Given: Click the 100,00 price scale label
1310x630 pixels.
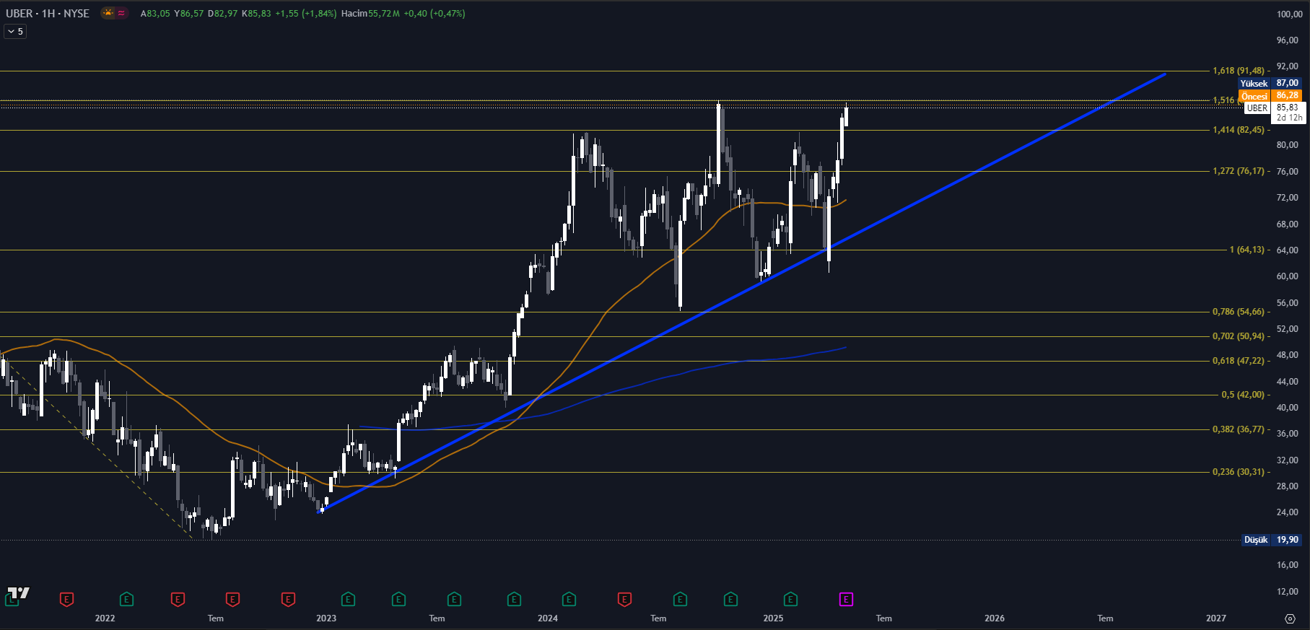Looking at the screenshot, I should click(1289, 14).
